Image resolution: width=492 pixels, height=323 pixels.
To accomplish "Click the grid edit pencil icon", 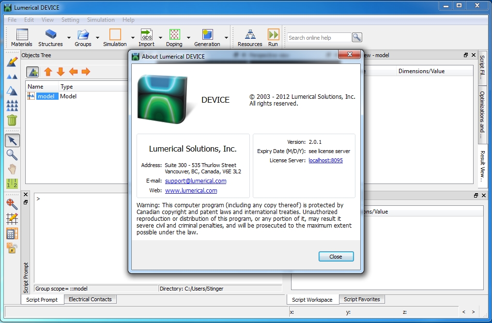I will (12, 218).
